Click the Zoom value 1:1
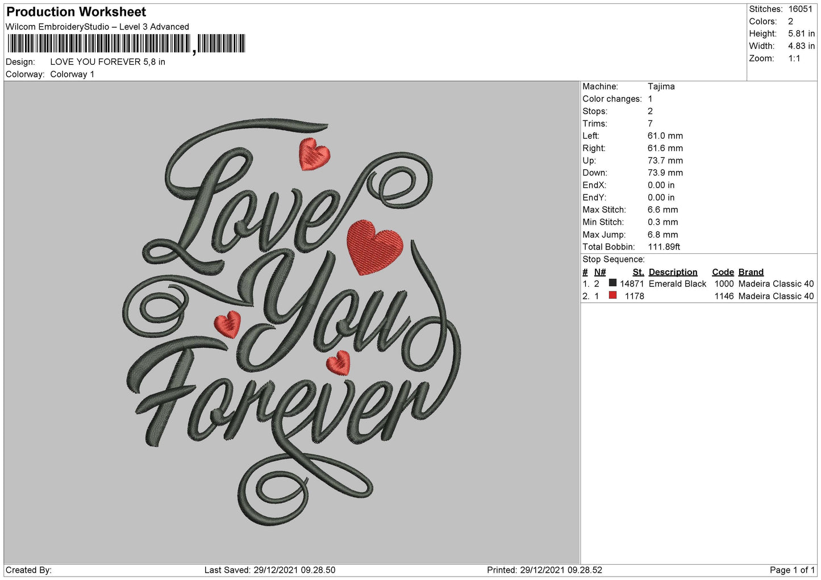The height and width of the screenshot is (580, 821). 794,59
